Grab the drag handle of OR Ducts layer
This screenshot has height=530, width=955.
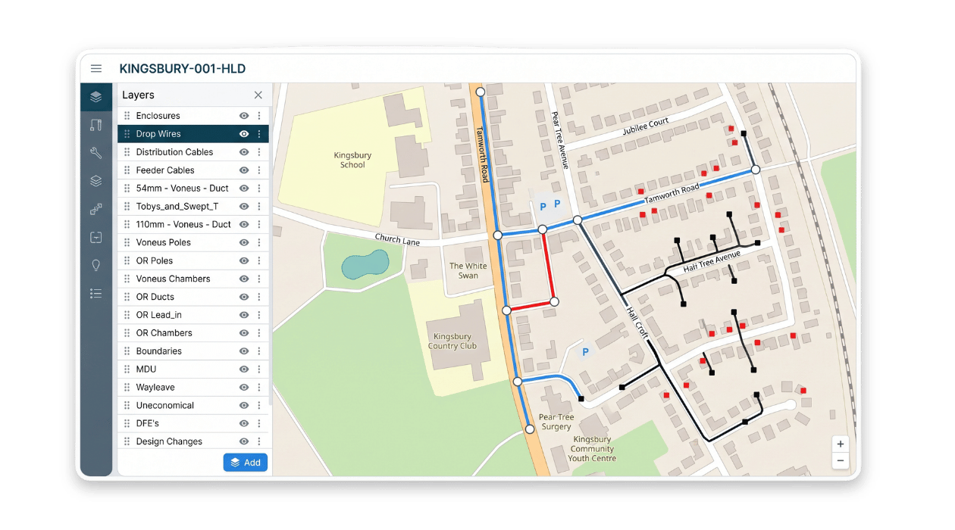point(127,297)
